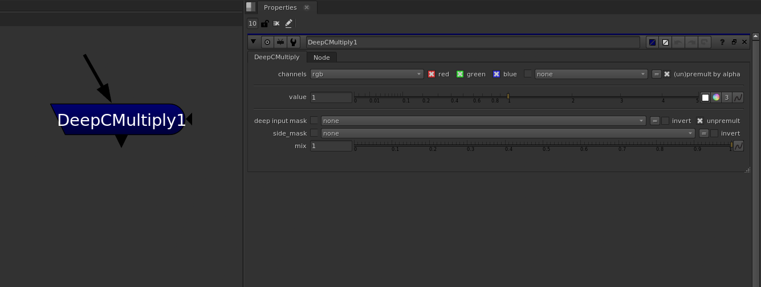Toggle the red channel checkbox
Viewport: 761px width, 287px height.
pyautogui.click(x=432, y=74)
